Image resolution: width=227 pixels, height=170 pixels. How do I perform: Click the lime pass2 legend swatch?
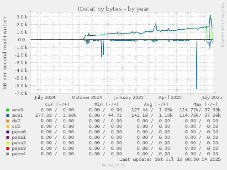[x=8, y=143]
